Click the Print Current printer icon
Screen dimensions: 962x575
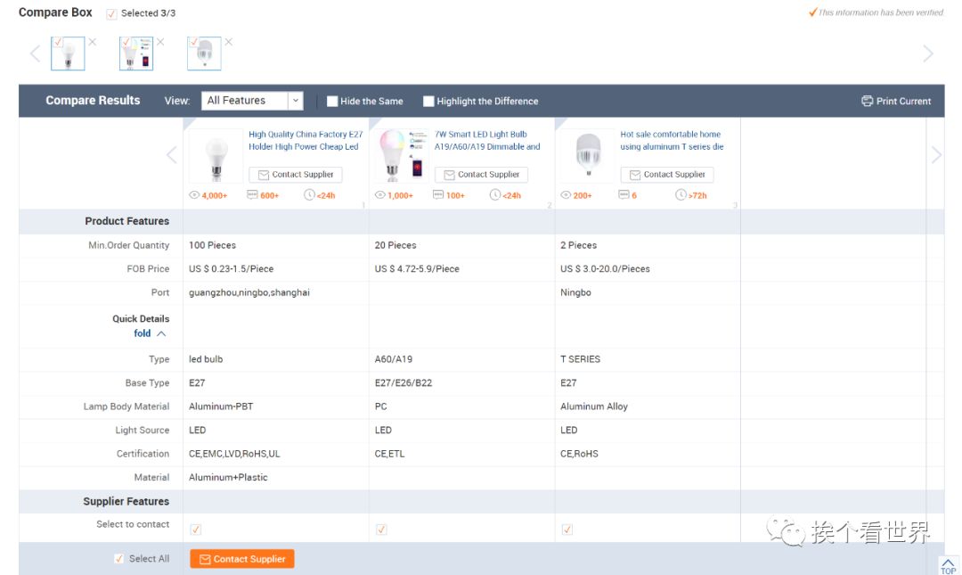tap(867, 101)
